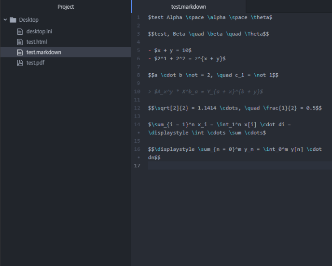Click '\sum_{n = 0}^m' on line 16

coord(220,149)
